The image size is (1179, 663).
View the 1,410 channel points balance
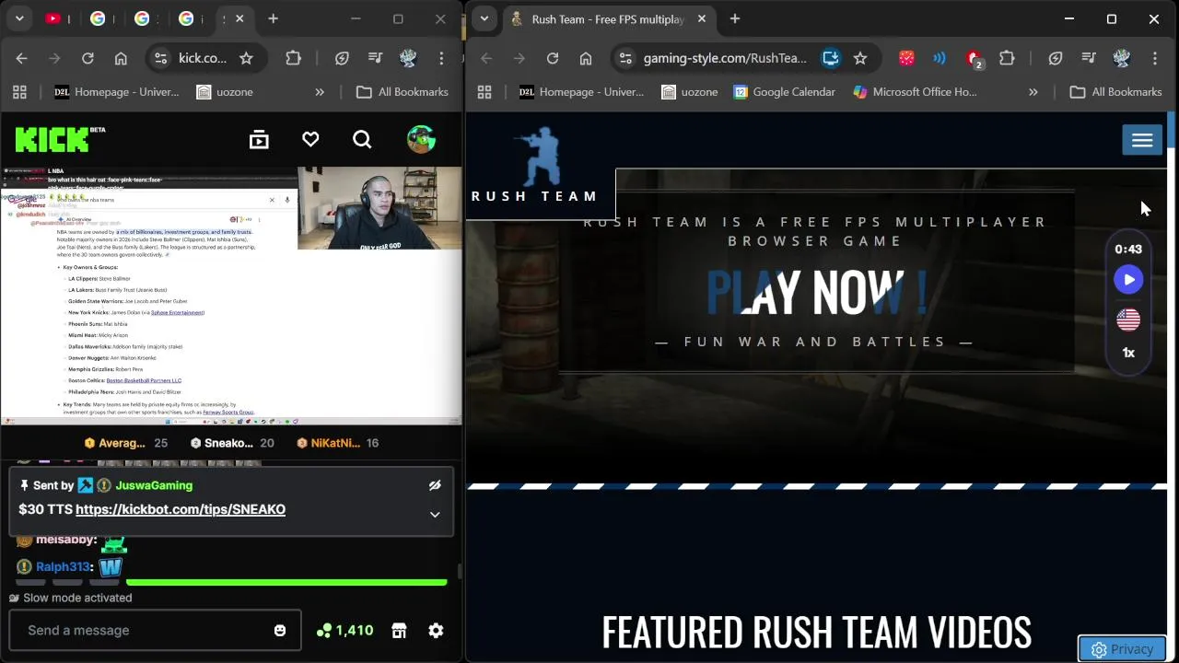[x=344, y=631]
